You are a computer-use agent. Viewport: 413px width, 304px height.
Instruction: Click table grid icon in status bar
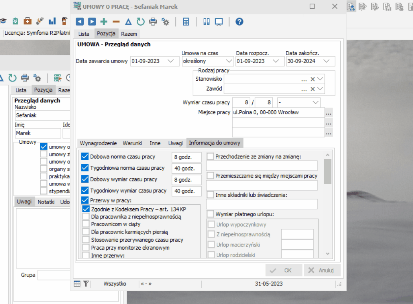coord(77,284)
